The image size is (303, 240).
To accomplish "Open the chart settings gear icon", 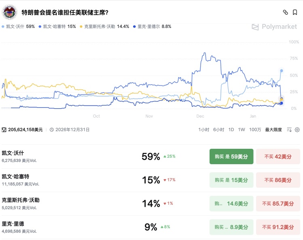I will [x=297, y=130].
